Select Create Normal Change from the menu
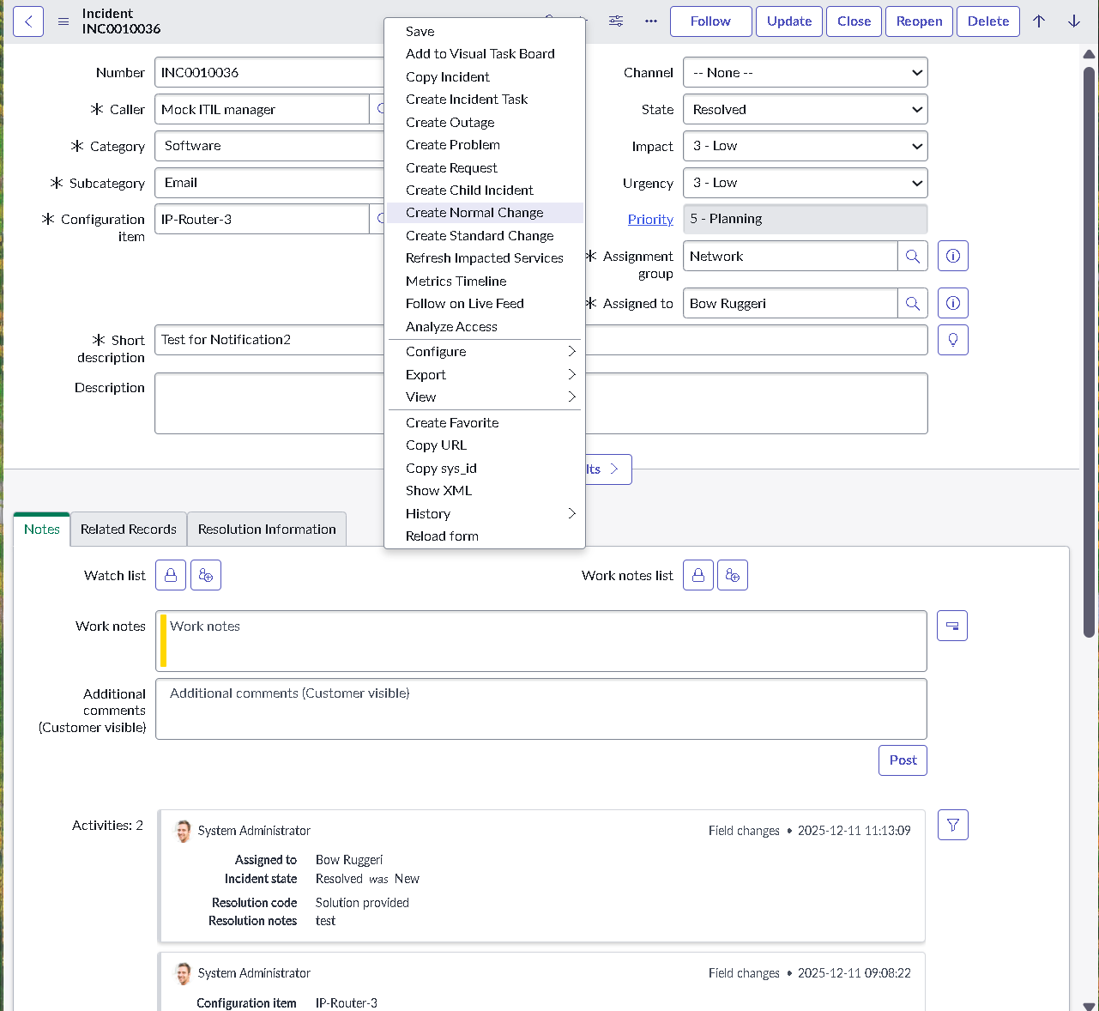The width and height of the screenshot is (1099, 1011). point(474,212)
